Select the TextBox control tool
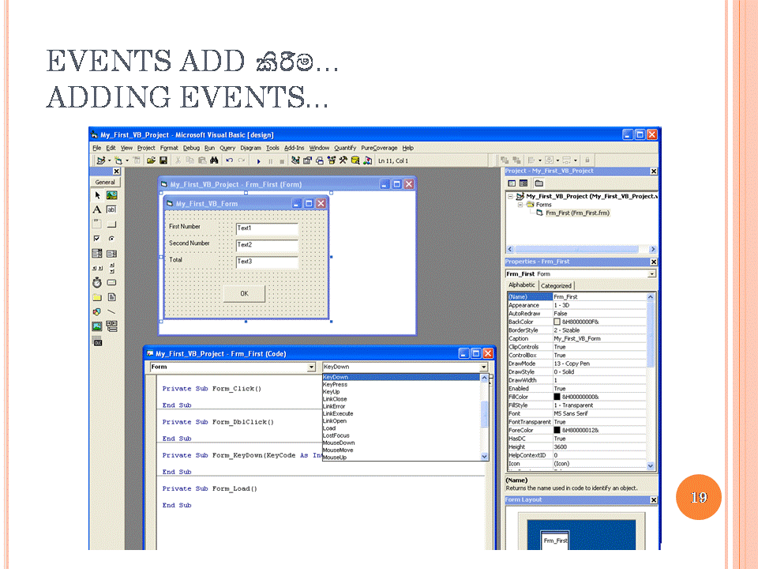The image size is (758, 569). coord(111,209)
